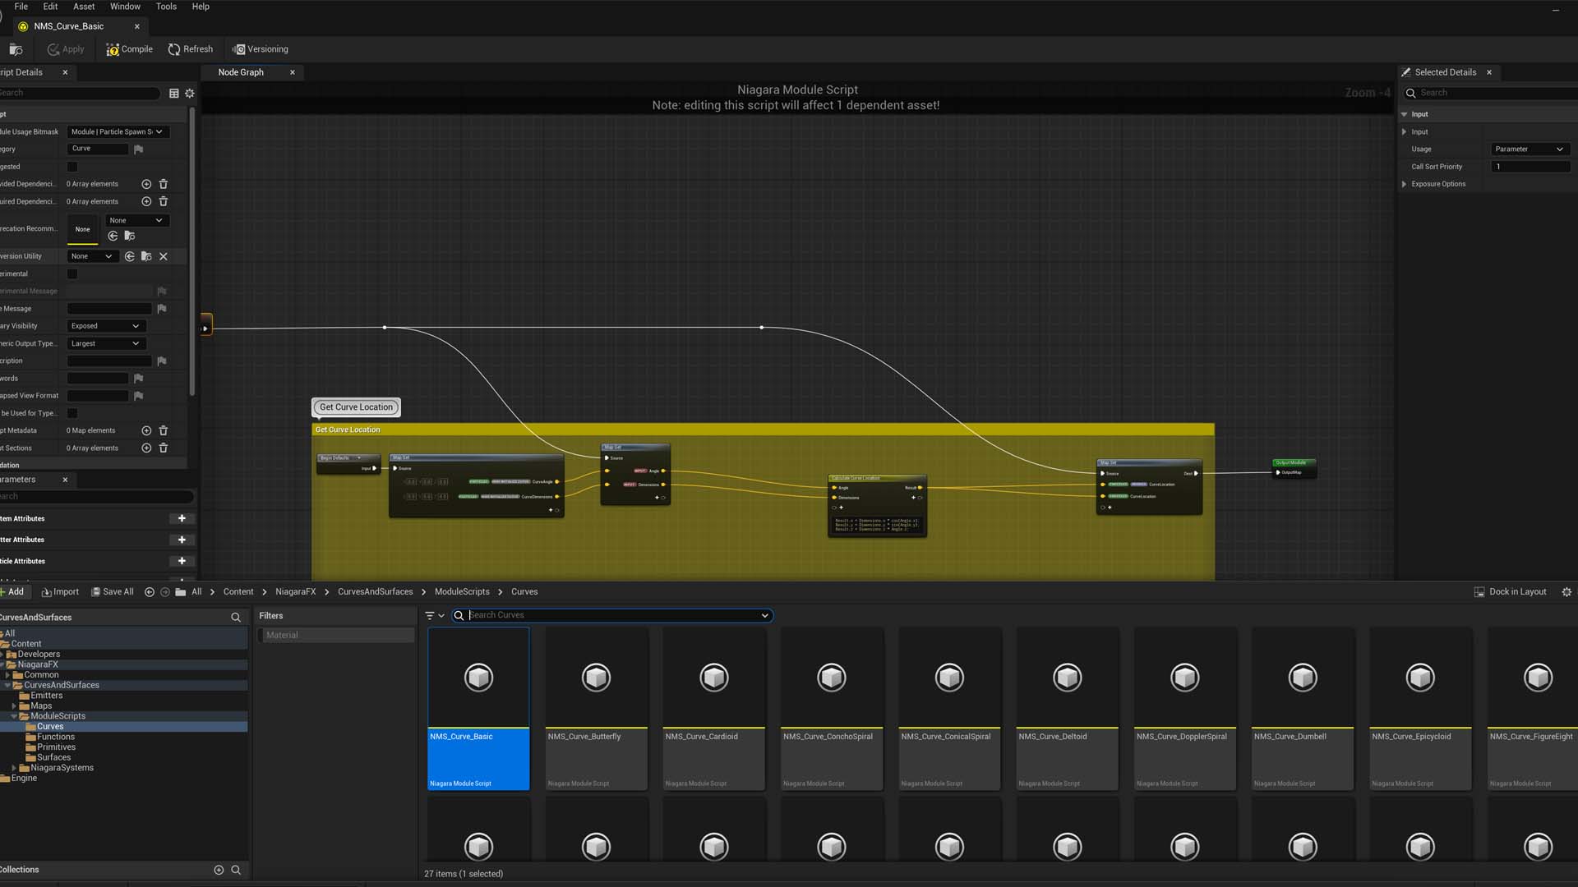This screenshot has height=887, width=1578.
Task: Open the Asset menu
Action: (84, 7)
